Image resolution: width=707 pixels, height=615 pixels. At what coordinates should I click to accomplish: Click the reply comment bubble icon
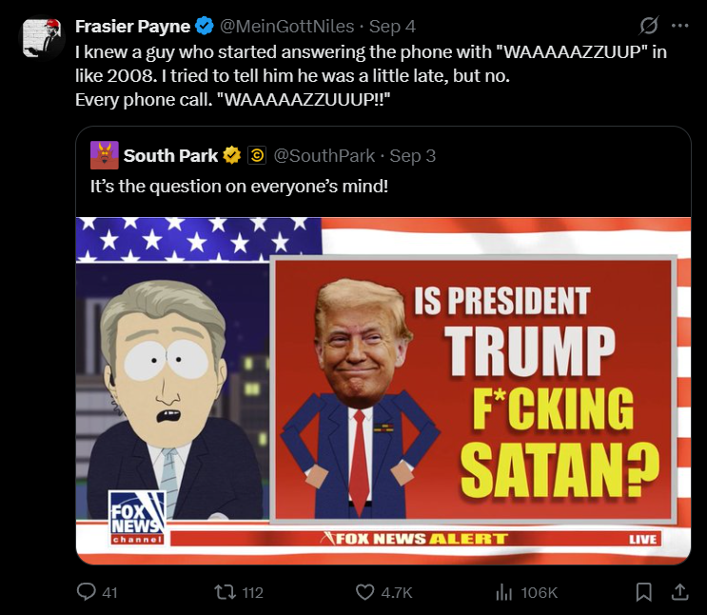tap(87, 591)
